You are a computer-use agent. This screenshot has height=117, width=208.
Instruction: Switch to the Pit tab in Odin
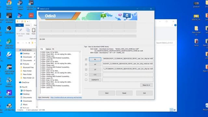click(x=53, y=49)
